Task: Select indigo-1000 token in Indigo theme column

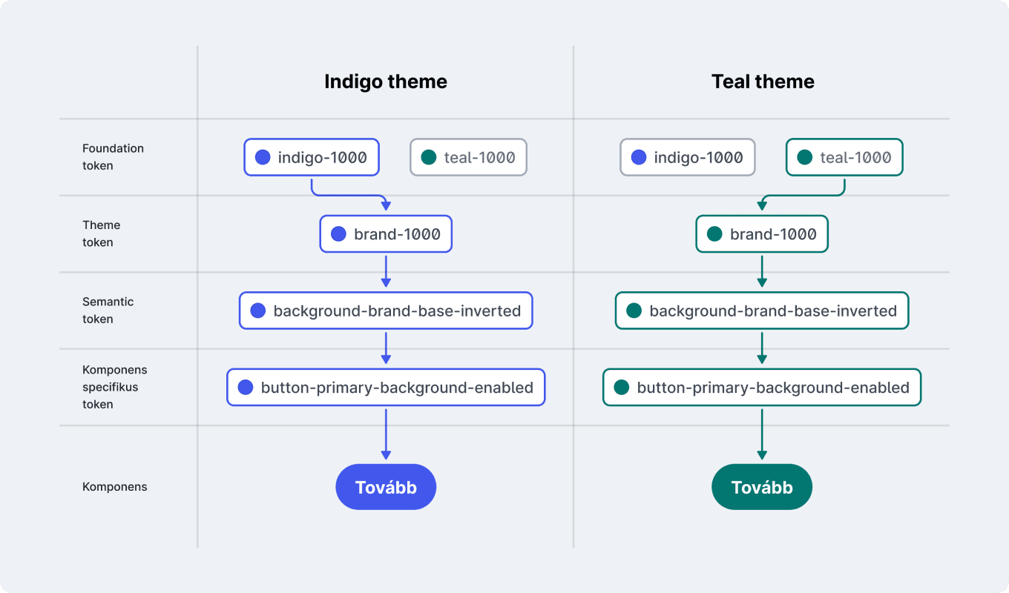Action: click(312, 157)
